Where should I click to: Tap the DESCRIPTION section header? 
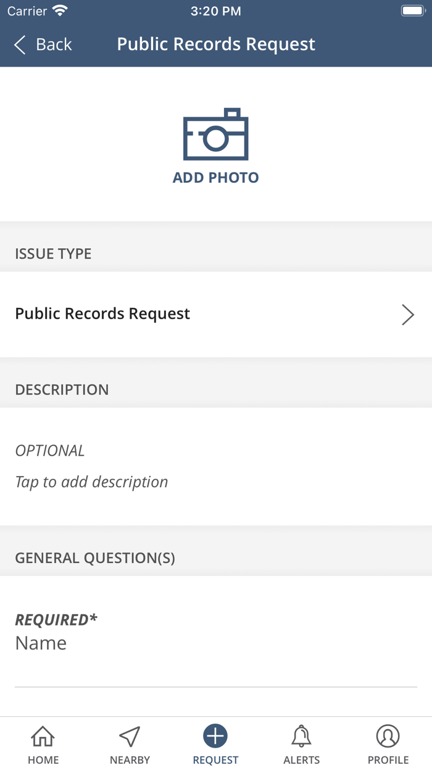point(62,390)
